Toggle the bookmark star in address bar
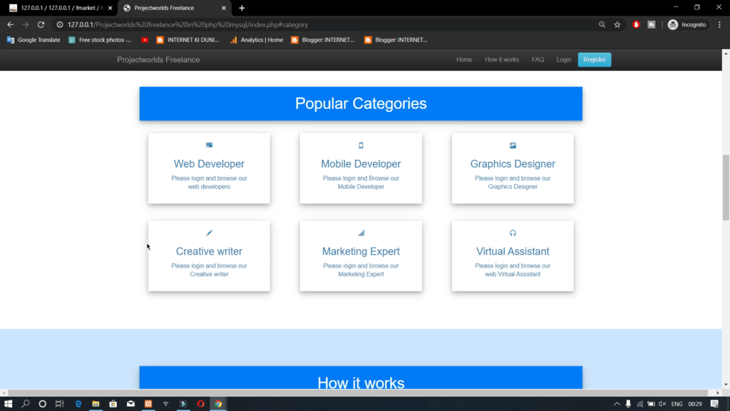730x411 pixels. point(617,24)
